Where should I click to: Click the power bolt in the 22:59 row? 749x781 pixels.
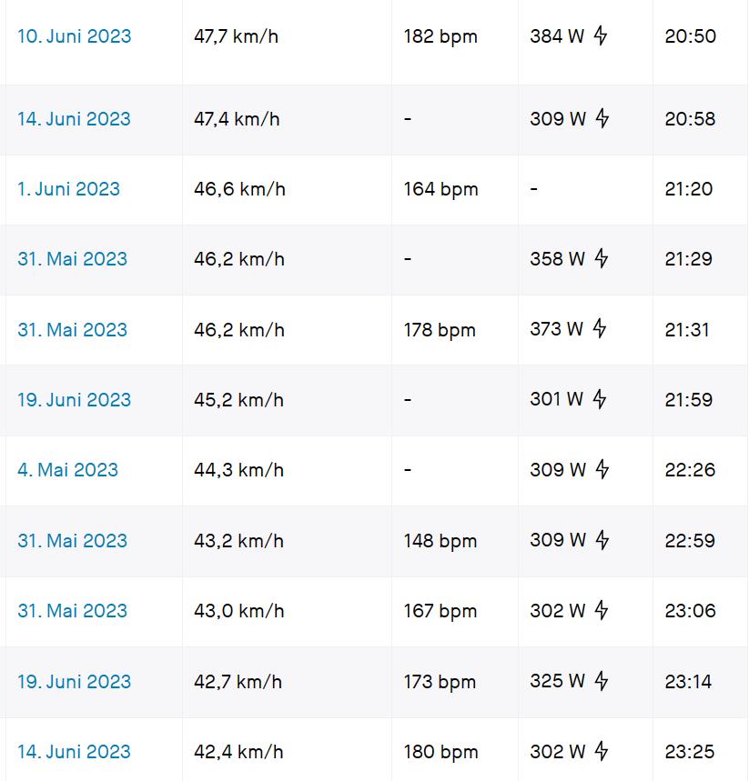601,540
